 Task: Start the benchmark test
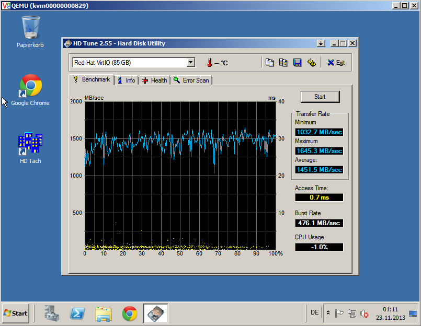point(320,97)
